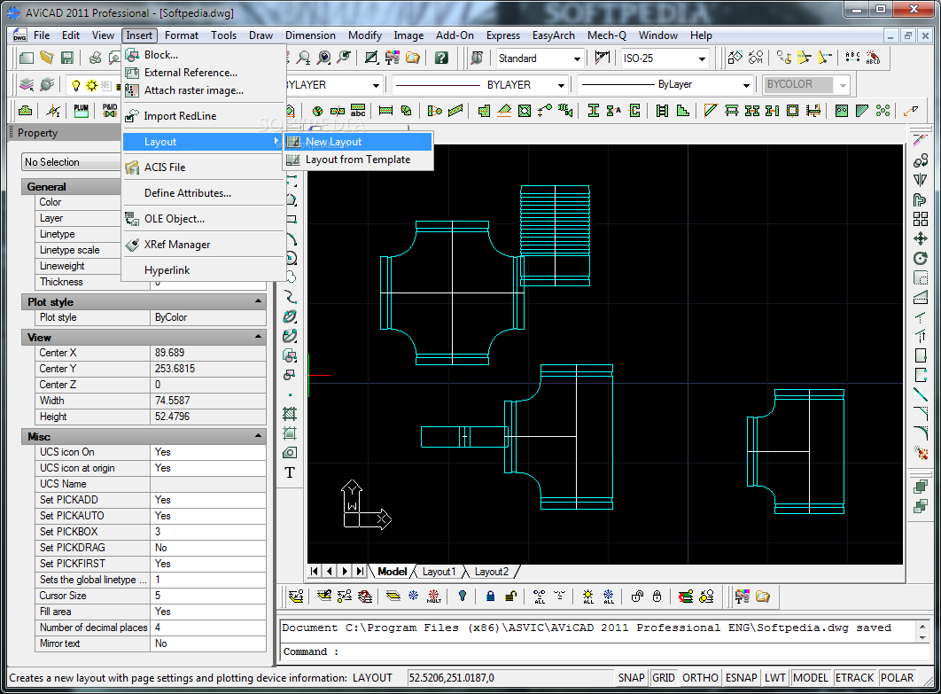Open the Help question mark icon
The height and width of the screenshot is (694, 941).
441,58
